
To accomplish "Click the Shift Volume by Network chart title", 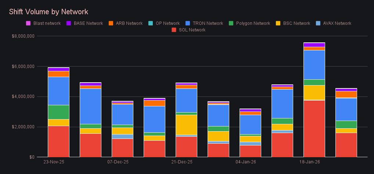I will click(x=48, y=12).
